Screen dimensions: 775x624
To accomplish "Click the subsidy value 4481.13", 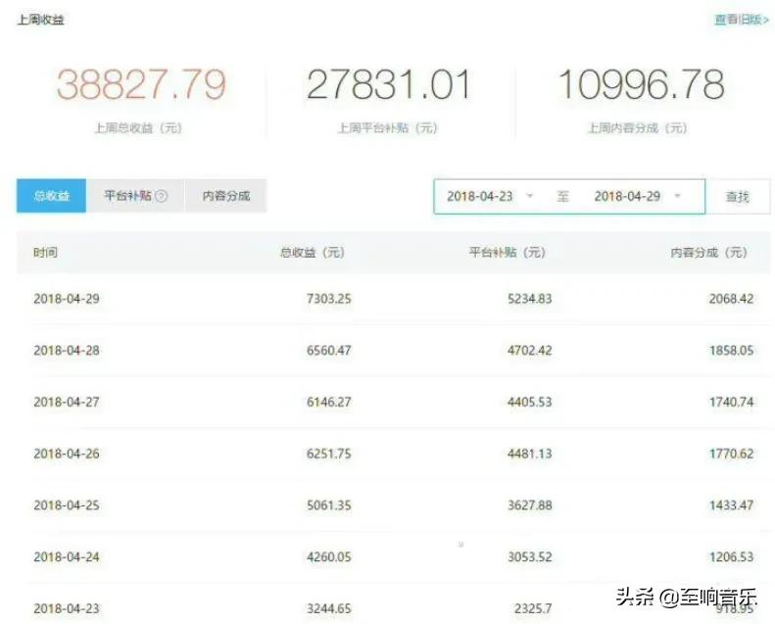I will [530, 454].
